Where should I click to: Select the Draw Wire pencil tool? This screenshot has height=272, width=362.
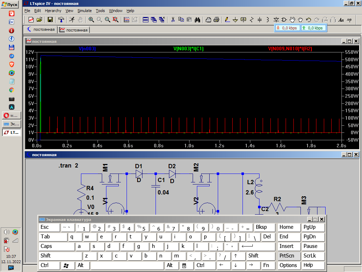coord(227,20)
